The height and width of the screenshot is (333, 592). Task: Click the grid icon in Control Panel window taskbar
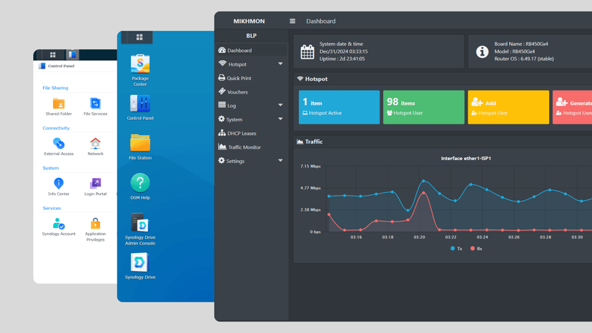(53, 55)
